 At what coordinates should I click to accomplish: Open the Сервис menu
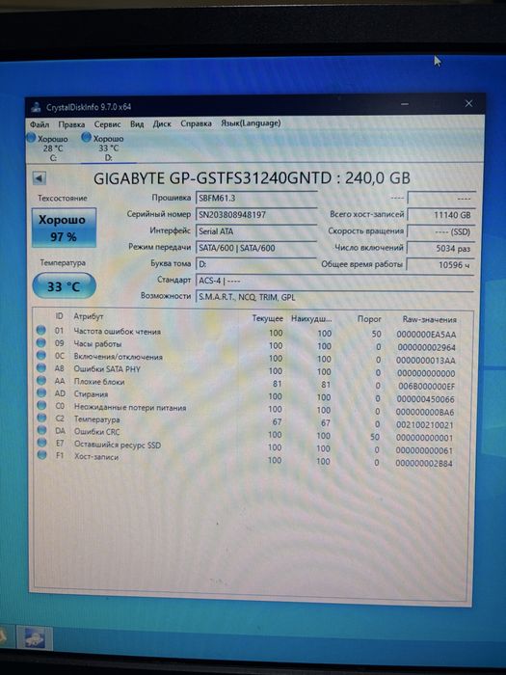tap(108, 124)
